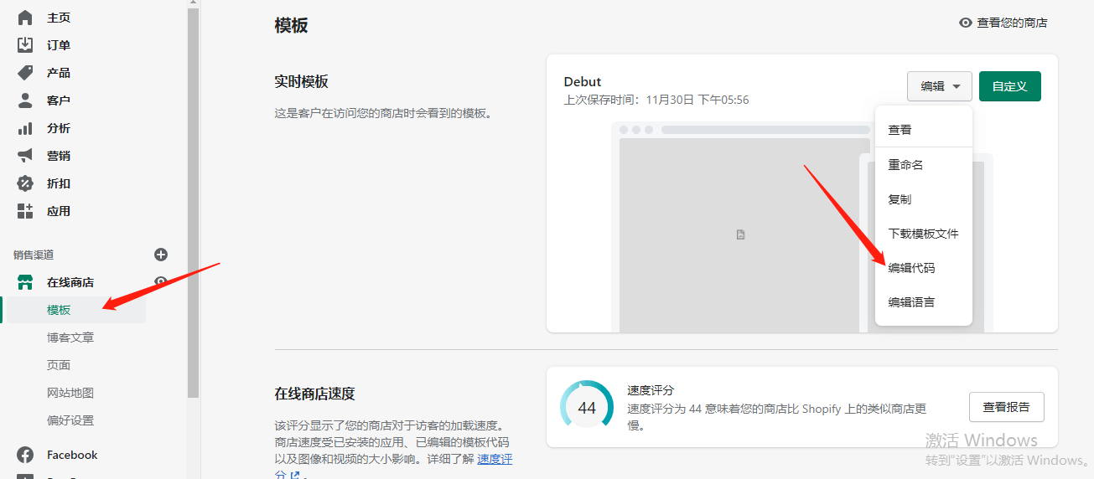This screenshot has height=479, width=1094.
Task: Go to 应用 in the sidebar
Action: click(59, 211)
